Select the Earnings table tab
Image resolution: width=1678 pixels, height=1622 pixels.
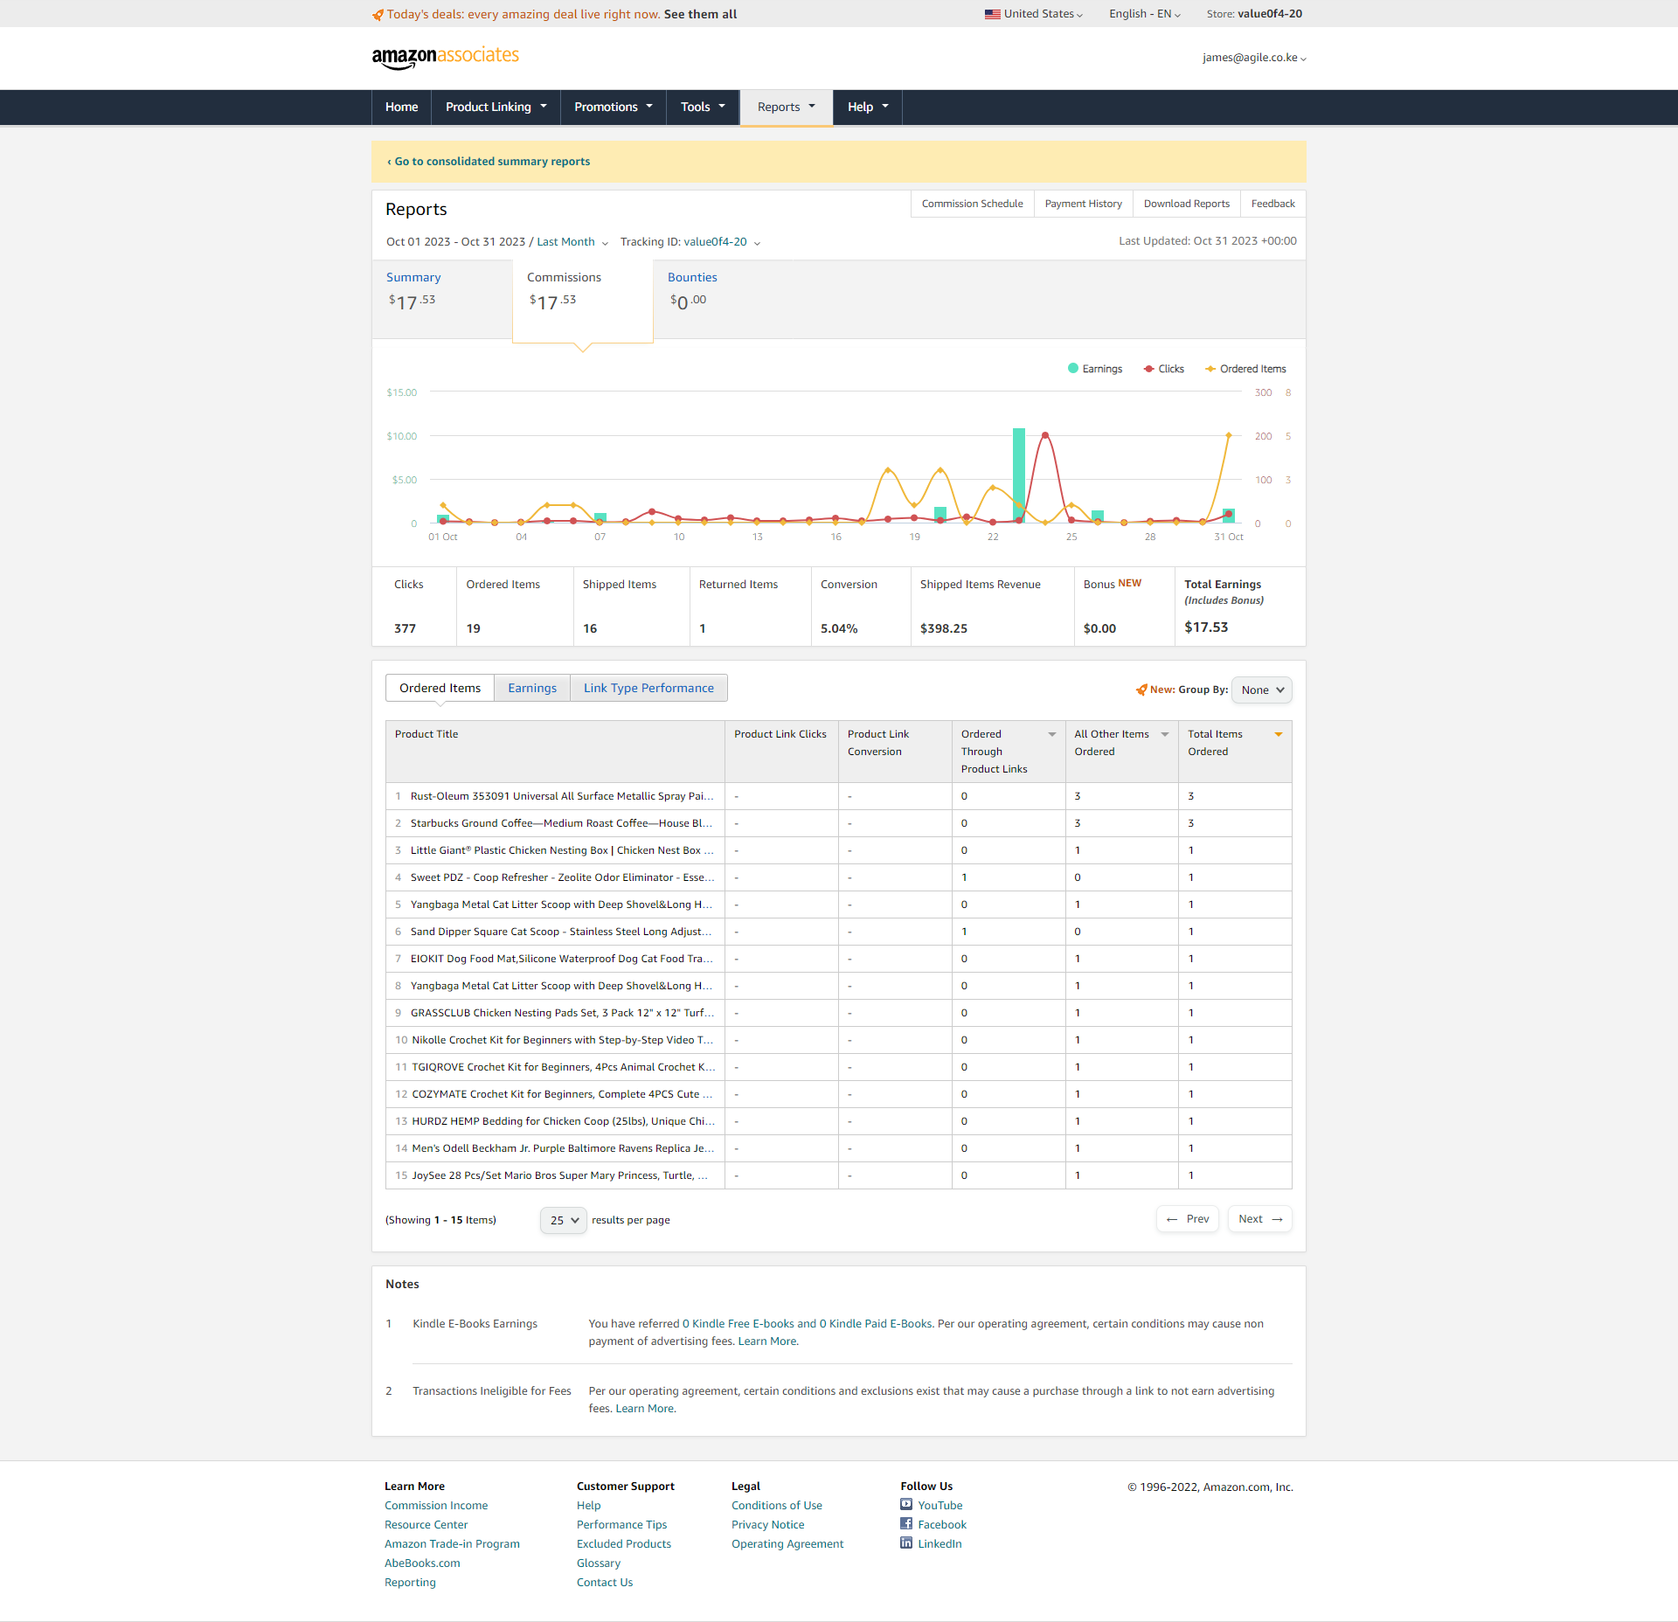tap(532, 688)
